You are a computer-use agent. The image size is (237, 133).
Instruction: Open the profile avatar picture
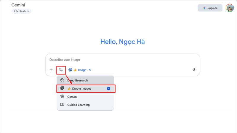point(230,8)
